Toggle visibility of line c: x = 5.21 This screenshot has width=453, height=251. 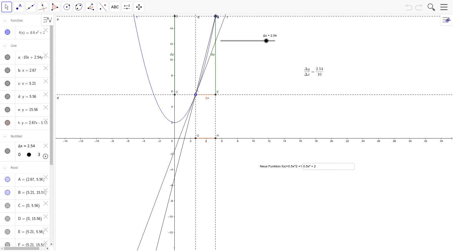7,83
